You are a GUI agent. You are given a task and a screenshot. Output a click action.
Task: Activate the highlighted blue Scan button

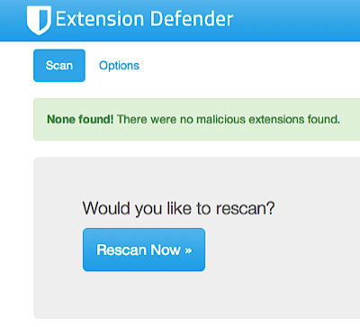tap(59, 66)
